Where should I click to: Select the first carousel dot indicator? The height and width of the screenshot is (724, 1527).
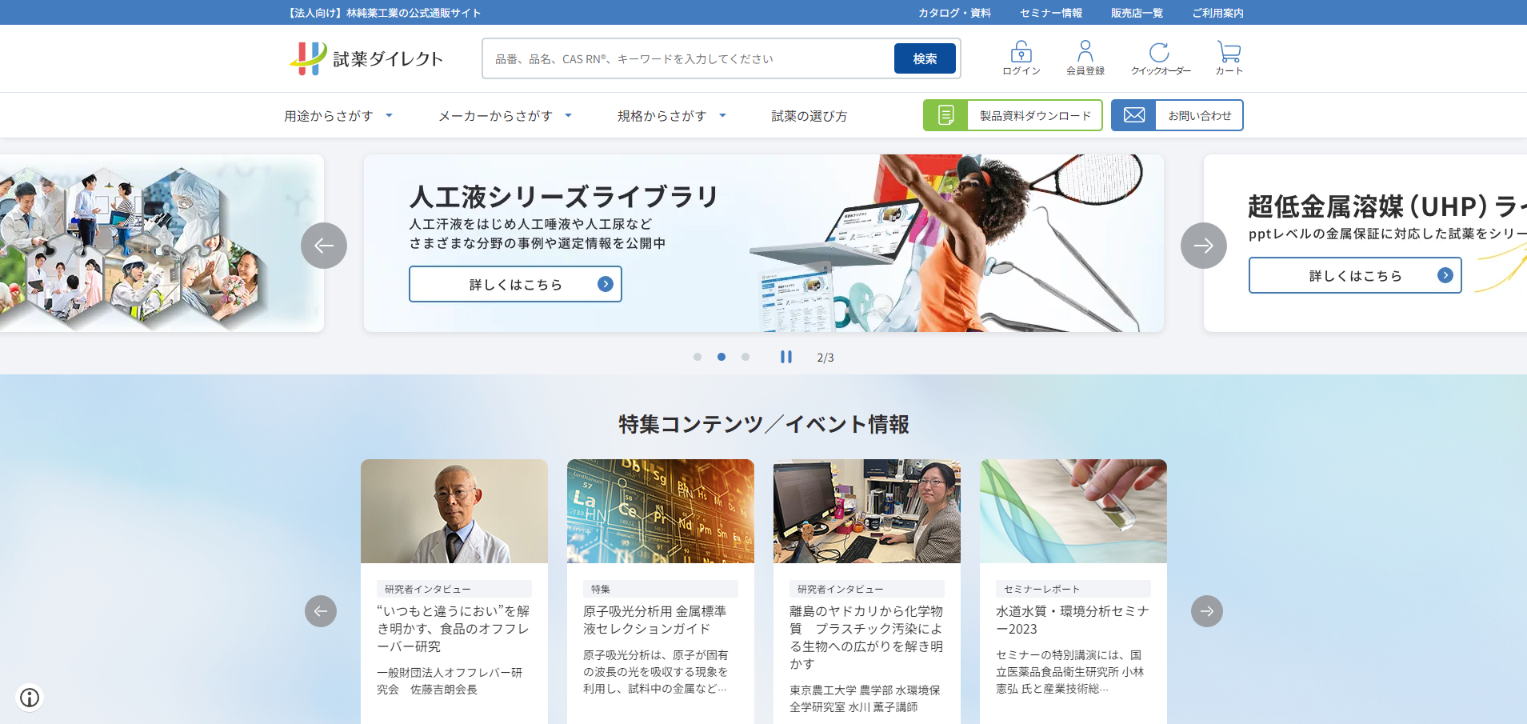[x=698, y=357]
